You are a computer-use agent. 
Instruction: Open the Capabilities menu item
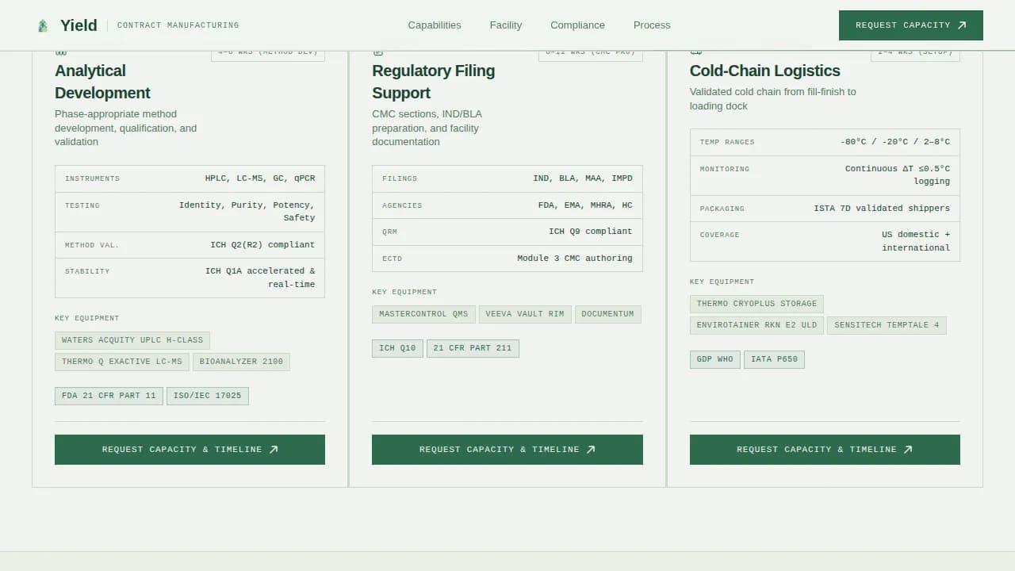coord(435,25)
